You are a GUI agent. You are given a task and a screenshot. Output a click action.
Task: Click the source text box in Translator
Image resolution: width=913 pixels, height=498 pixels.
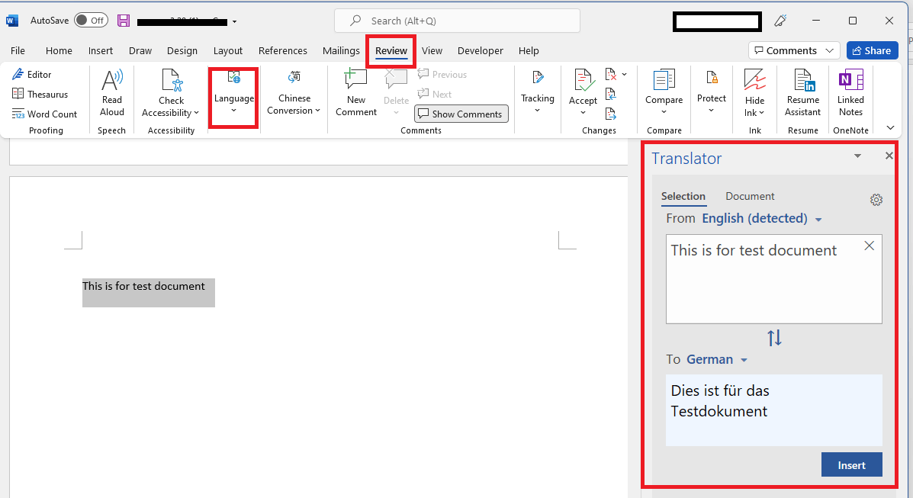pos(774,279)
